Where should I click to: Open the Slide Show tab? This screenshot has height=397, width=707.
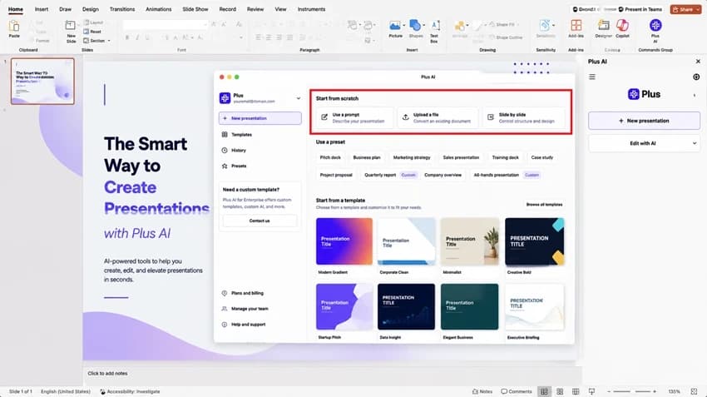(195, 9)
